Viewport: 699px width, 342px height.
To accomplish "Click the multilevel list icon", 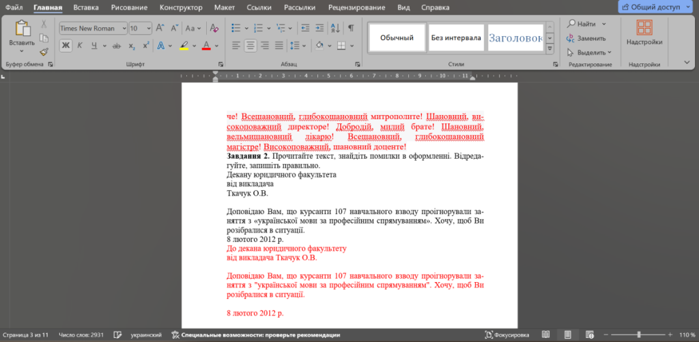I will point(280,28).
